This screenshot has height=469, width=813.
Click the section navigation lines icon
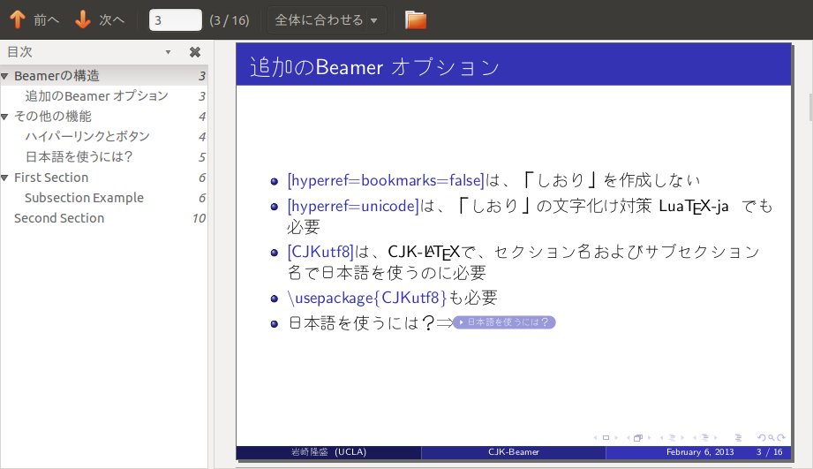(705, 437)
